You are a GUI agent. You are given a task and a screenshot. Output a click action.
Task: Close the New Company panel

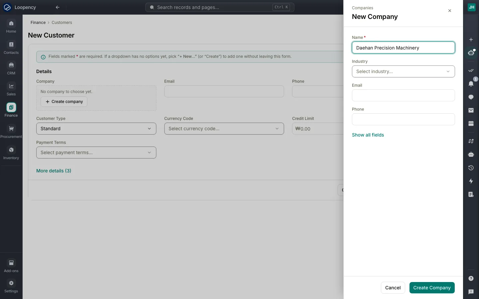pos(450,11)
